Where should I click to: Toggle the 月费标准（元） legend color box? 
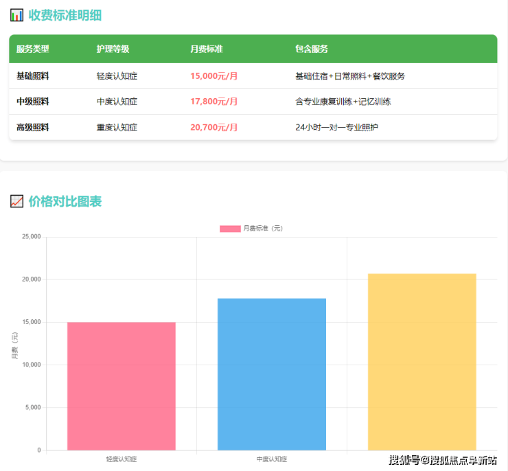pos(230,228)
